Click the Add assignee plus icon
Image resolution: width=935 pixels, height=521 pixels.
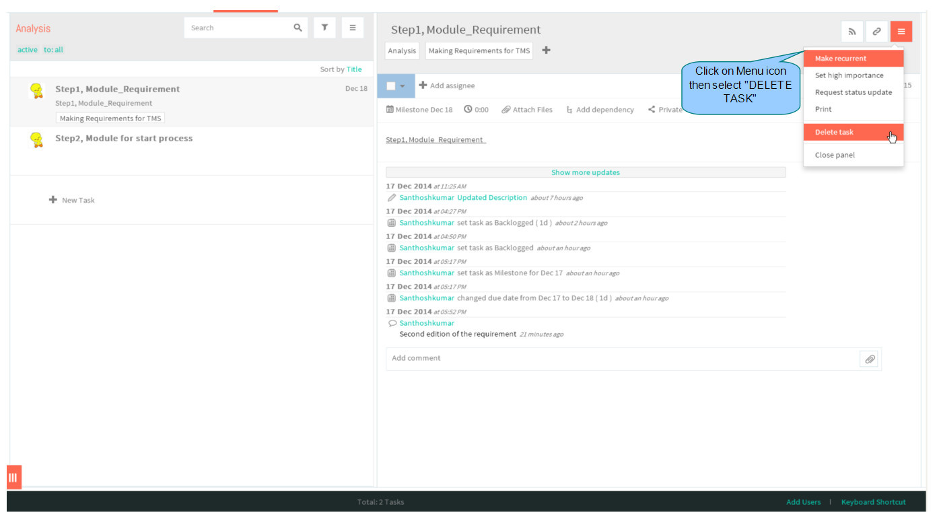coord(423,85)
